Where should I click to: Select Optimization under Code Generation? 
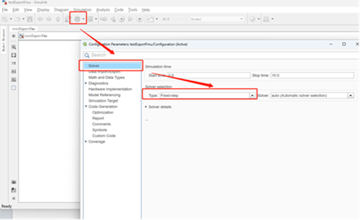(103, 112)
